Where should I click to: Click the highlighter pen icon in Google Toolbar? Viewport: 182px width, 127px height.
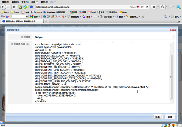143,17
